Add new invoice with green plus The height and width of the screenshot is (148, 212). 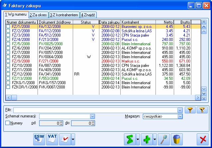pos(147,139)
